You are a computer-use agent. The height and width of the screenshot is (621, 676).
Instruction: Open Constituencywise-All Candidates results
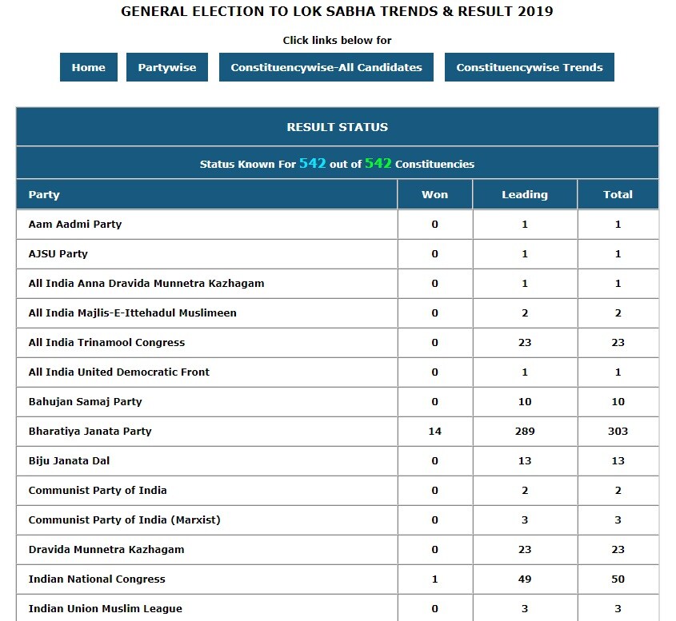pyautogui.click(x=326, y=67)
